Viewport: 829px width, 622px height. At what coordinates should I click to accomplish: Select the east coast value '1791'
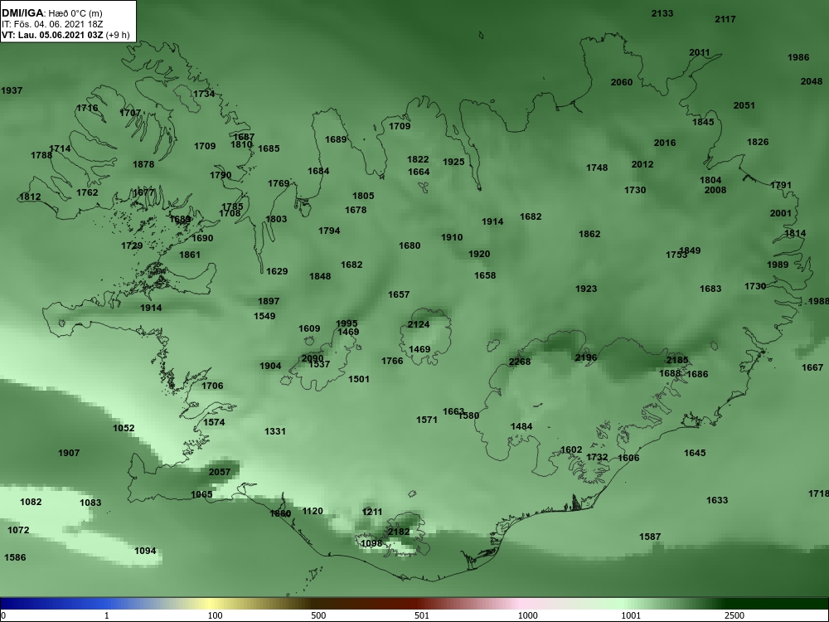pyautogui.click(x=780, y=185)
